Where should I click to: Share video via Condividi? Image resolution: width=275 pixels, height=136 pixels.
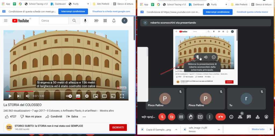pyautogui.click(x=54, y=117)
